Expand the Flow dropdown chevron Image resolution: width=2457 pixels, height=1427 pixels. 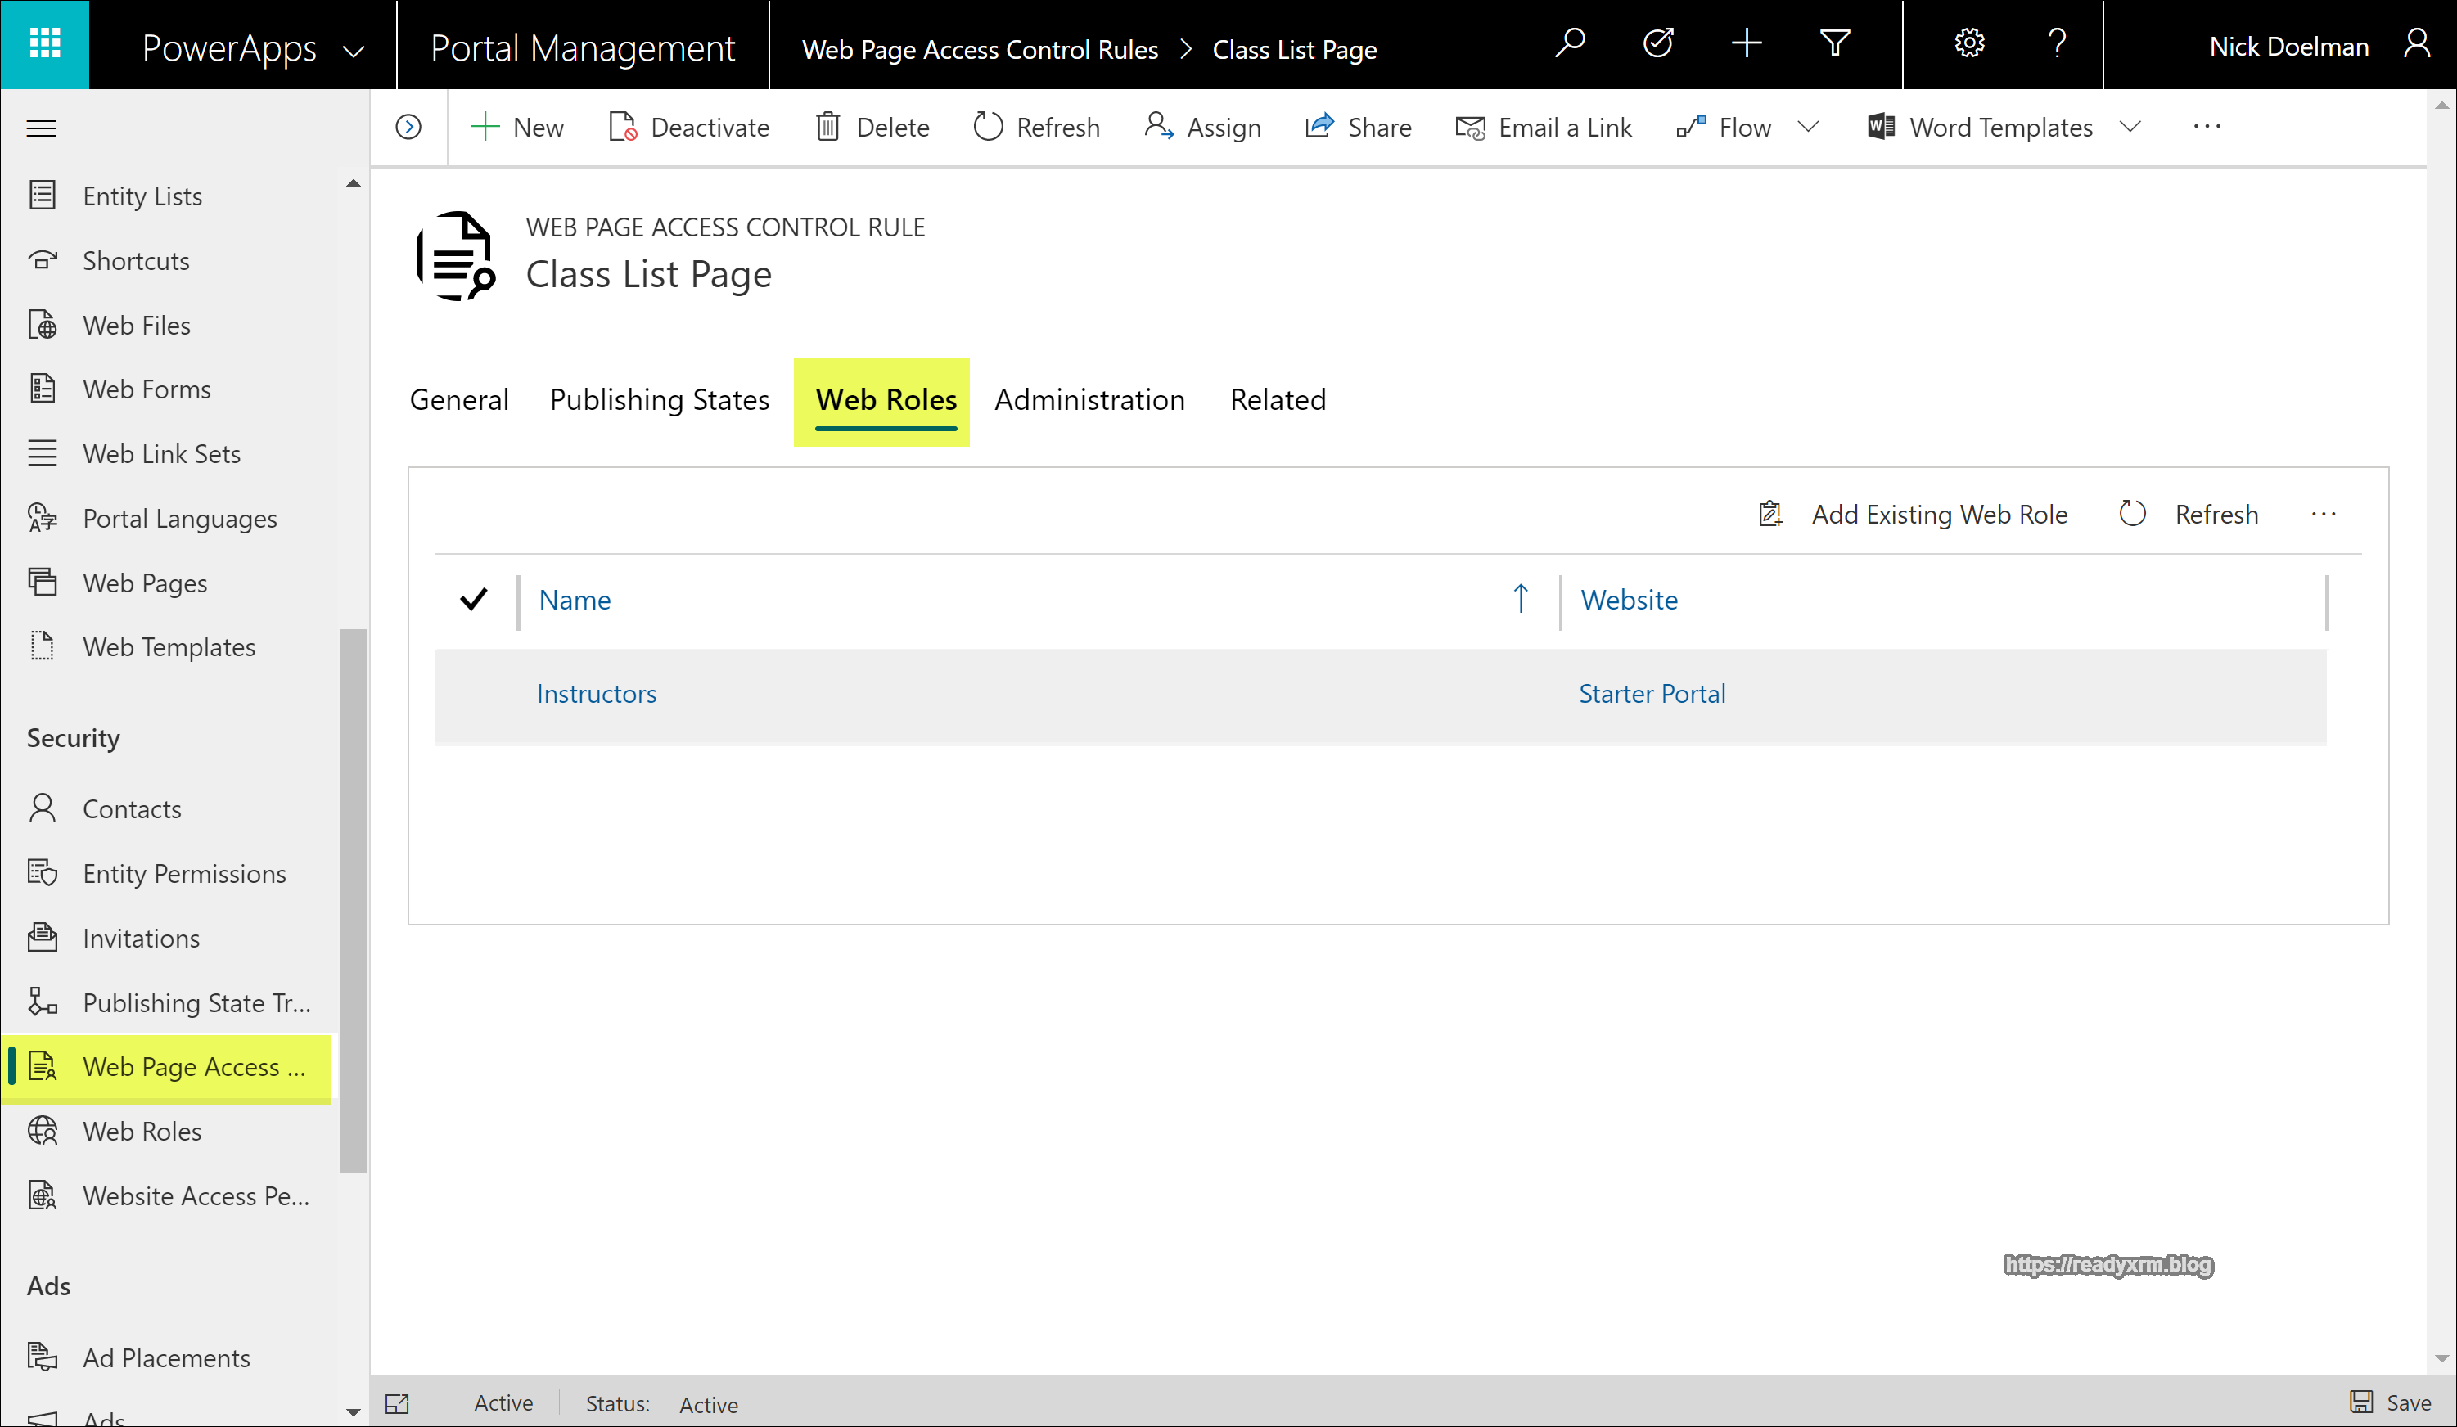1809,127
